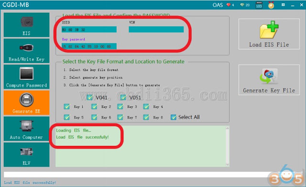Click the gold medal icon
306x187 pixels.
click(271, 5)
